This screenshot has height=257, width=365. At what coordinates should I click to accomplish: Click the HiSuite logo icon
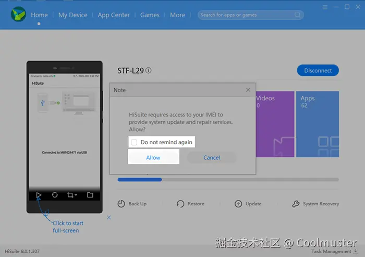click(x=18, y=14)
